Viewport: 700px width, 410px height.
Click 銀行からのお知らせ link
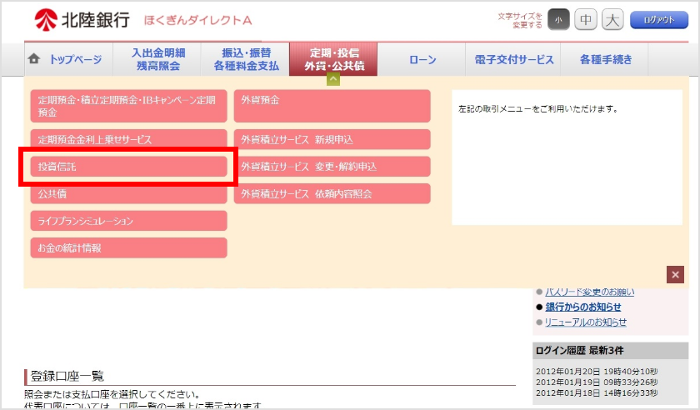(x=582, y=307)
